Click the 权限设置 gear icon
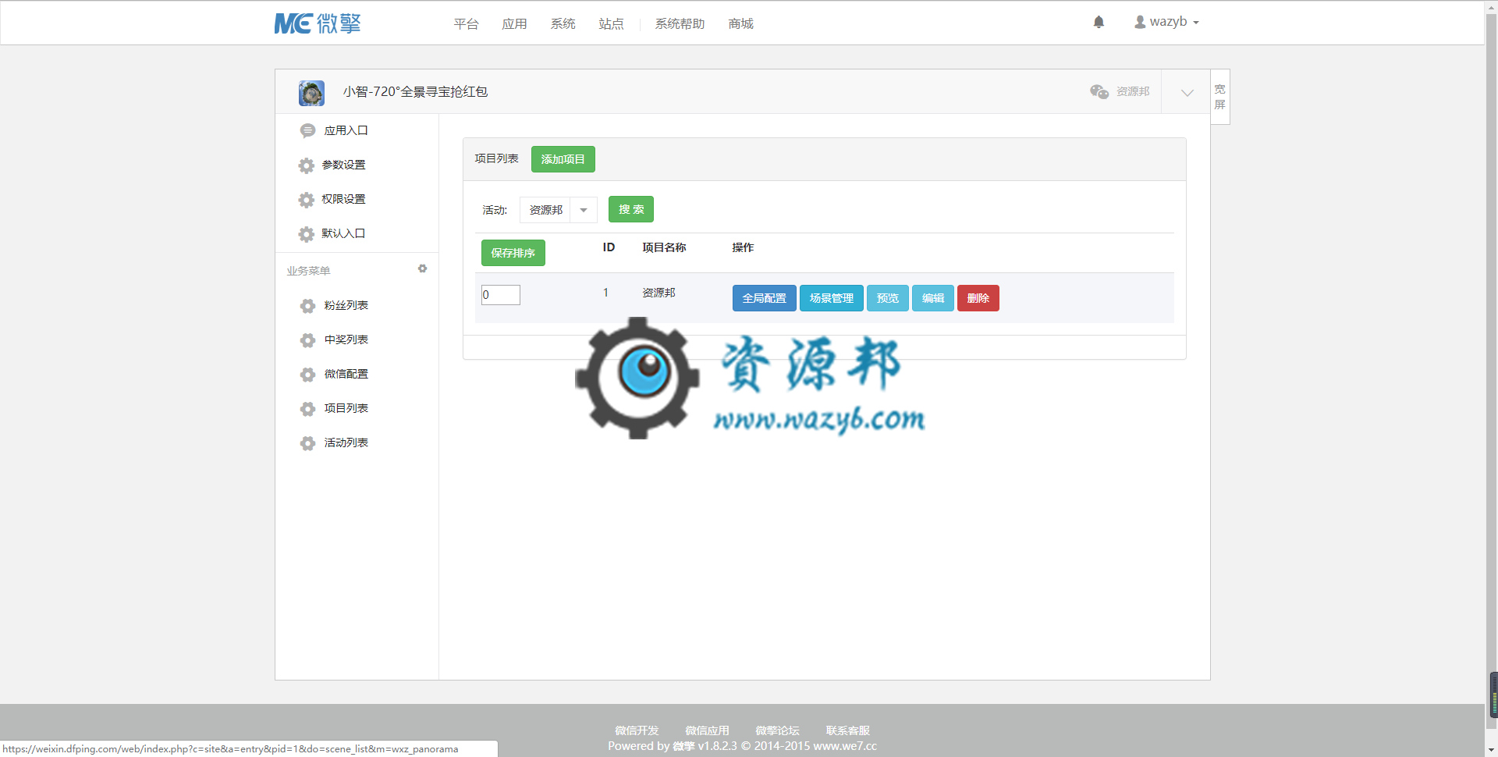The image size is (1498, 757). point(307,200)
